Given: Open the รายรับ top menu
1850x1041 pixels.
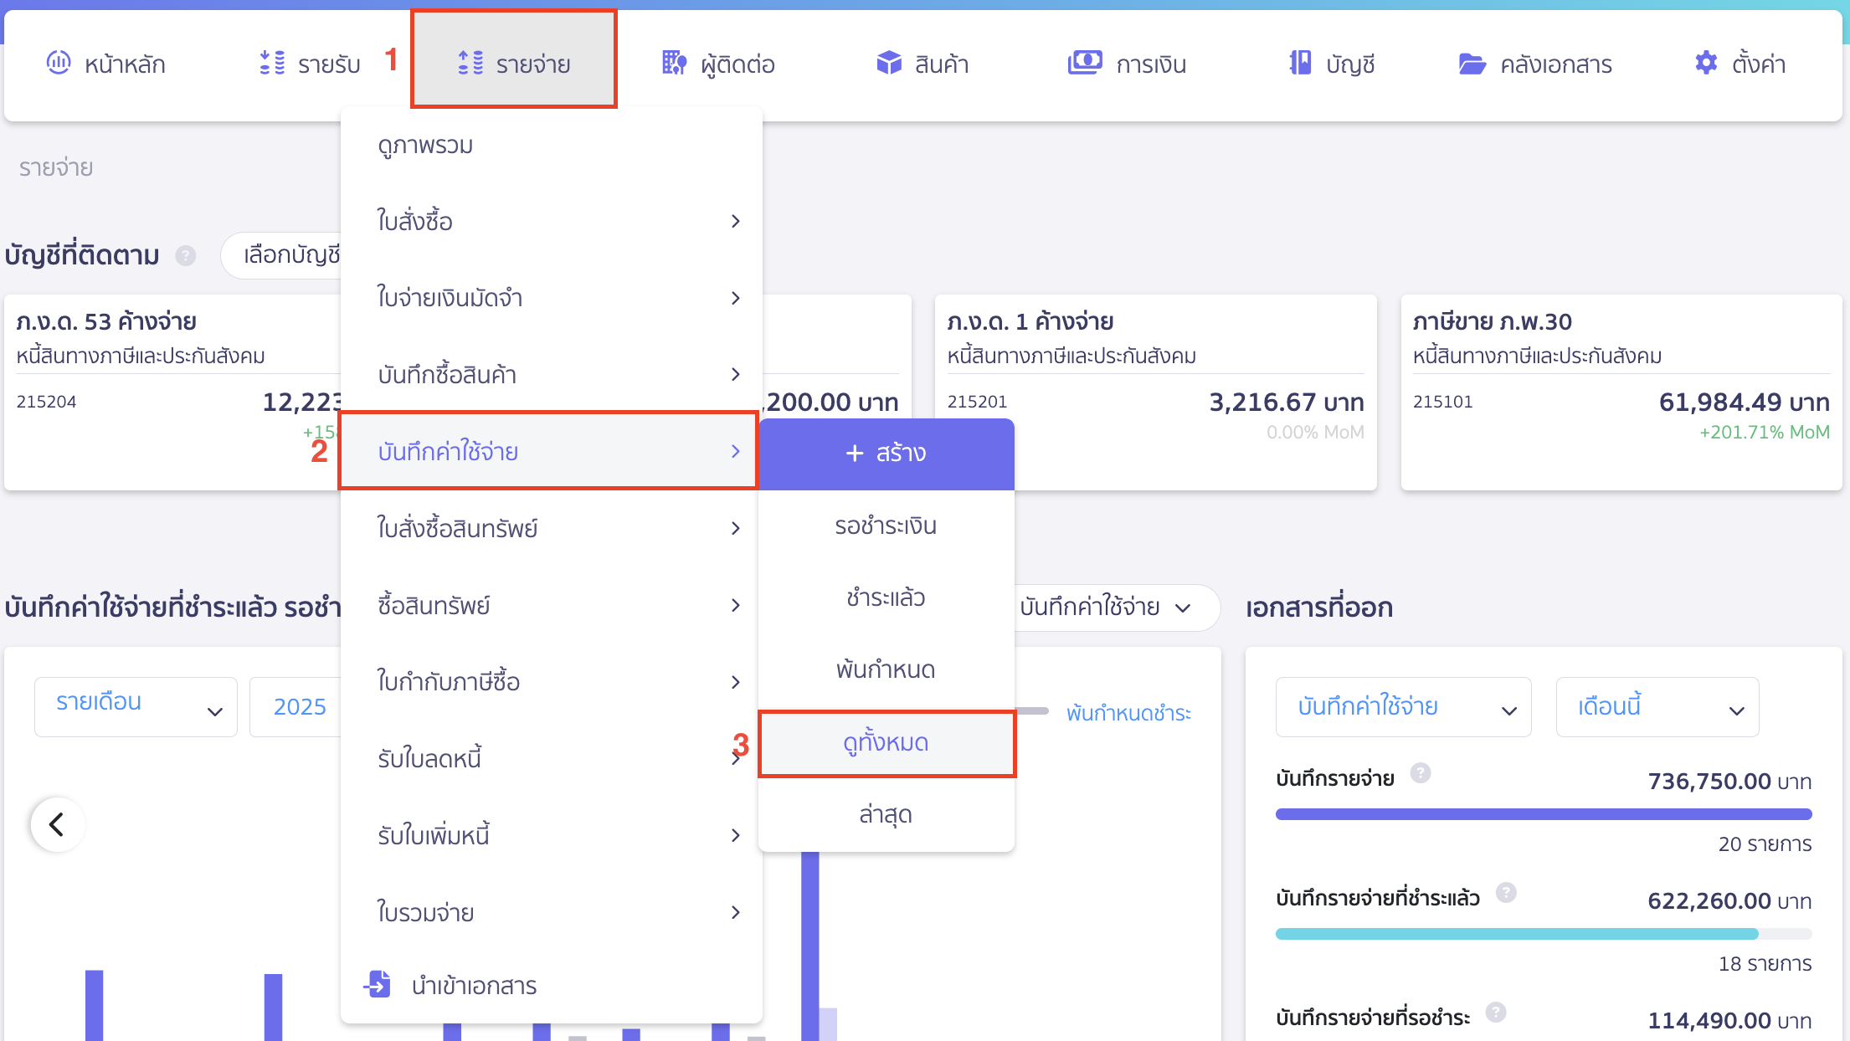Looking at the screenshot, I should pyautogui.click(x=310, y=64).
